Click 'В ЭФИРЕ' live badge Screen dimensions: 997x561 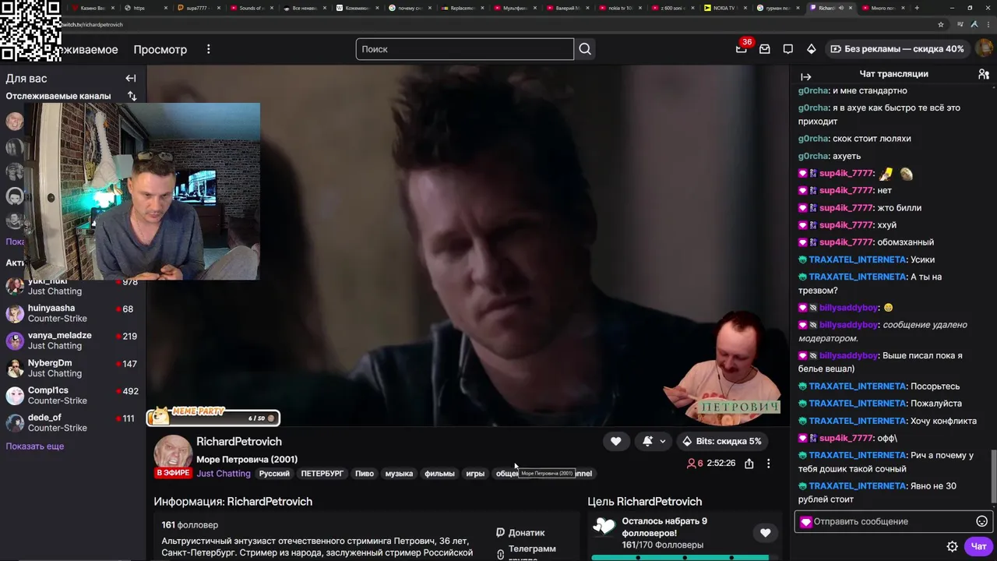point(173,473)
